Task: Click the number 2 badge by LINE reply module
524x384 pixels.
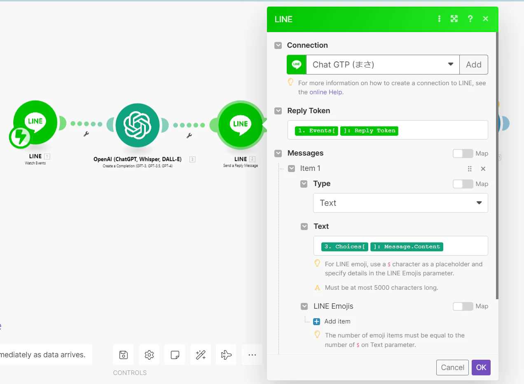Action: point(252,159)
